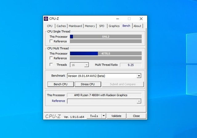This screenshot has width=197, height=138.
Task: Expand the Reference processor dropdown
Action: coord(139,101)
